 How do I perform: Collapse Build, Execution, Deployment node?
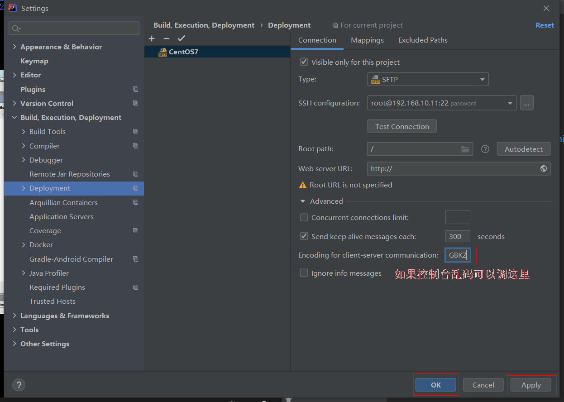tap(14, 117)
